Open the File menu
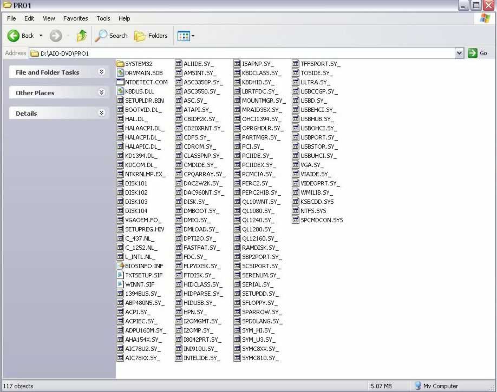Image resolution: width=497 pixels, height=392 pixels. (x=11, y=18)
